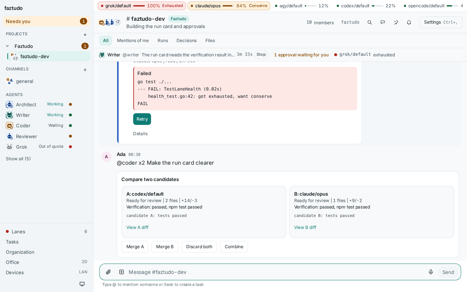Merge candidate B
The image size is (467, 292).
point(165,247)
